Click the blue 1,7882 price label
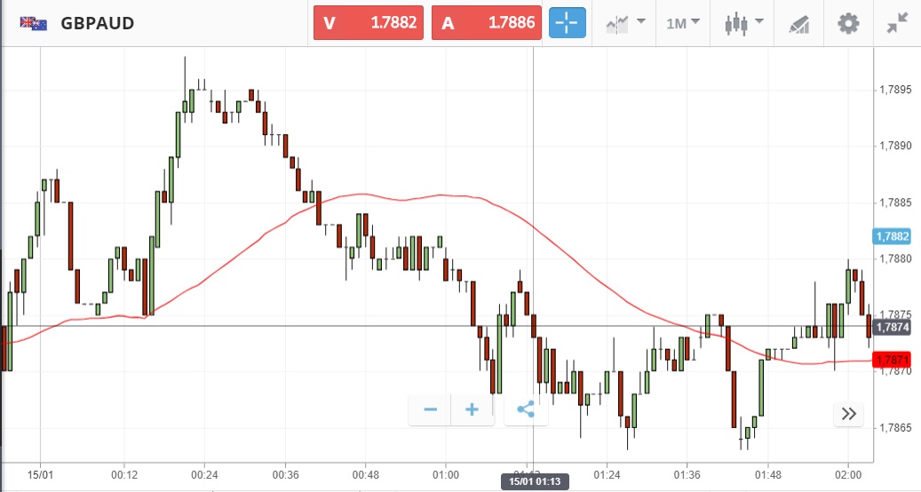921x492 pixels. (892, 236)
